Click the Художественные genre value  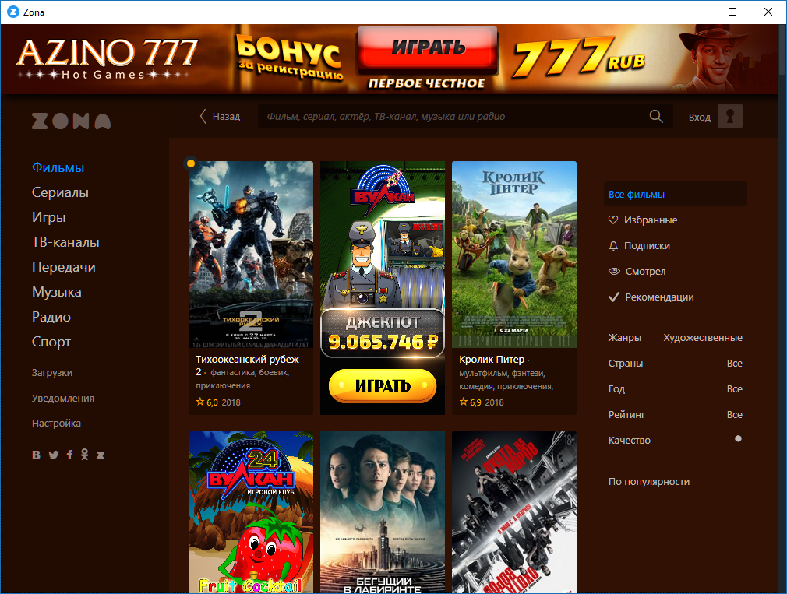pos(703,337)
